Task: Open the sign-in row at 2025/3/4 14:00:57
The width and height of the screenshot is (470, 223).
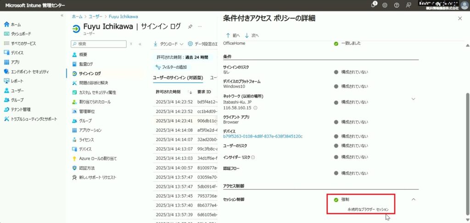Action: 185,168
